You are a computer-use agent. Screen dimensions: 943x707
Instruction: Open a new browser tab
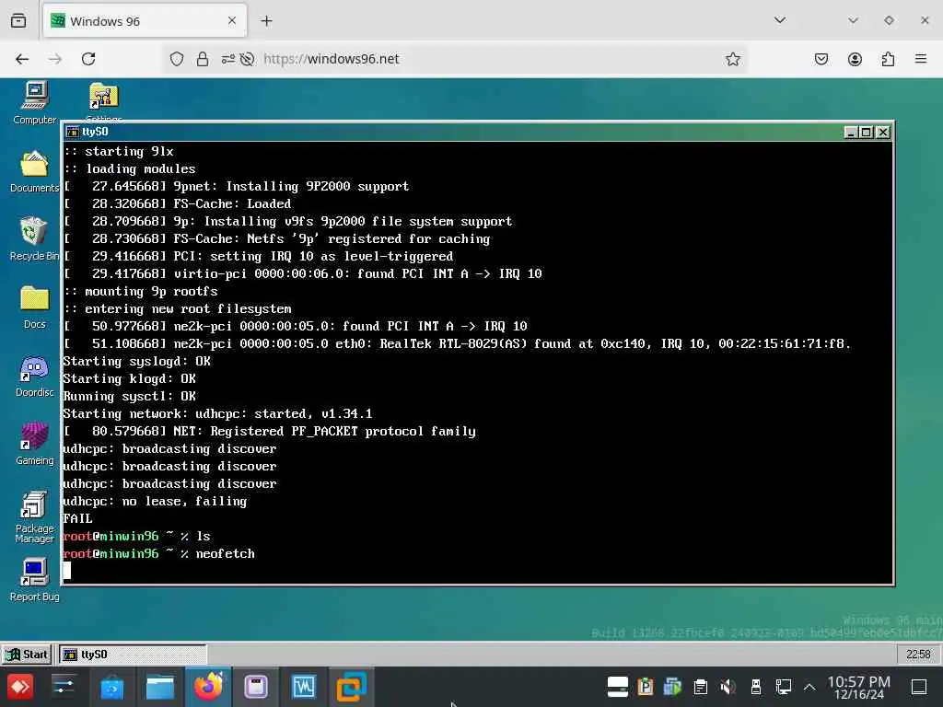point(266,21)
